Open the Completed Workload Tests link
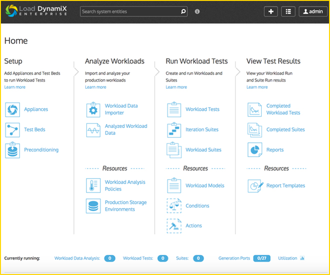 click(283, 109)
